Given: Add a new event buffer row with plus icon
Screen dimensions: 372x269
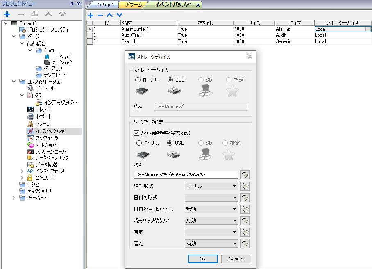Looking at the screenshot, I should [x=91, y=16].
